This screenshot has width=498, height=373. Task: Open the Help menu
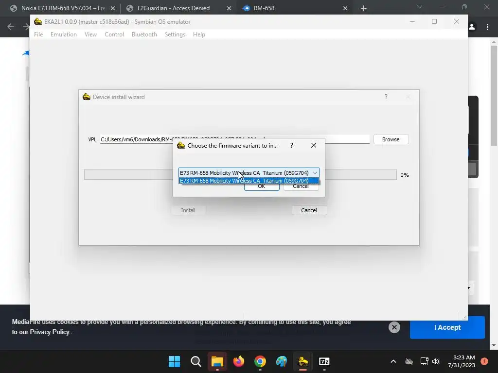pyautogui.click(x=199, y=34)
